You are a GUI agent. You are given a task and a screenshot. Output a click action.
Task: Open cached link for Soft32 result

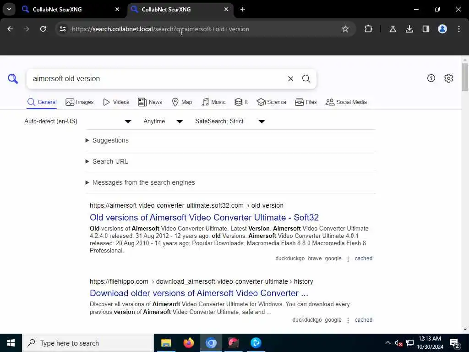pos(363,258)
